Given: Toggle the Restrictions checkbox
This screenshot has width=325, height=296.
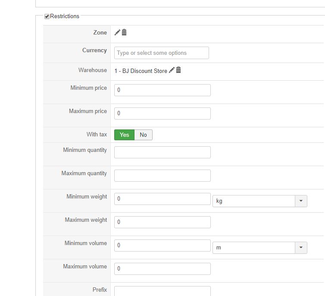Looking at the screenshot, I should coord(47,16).
